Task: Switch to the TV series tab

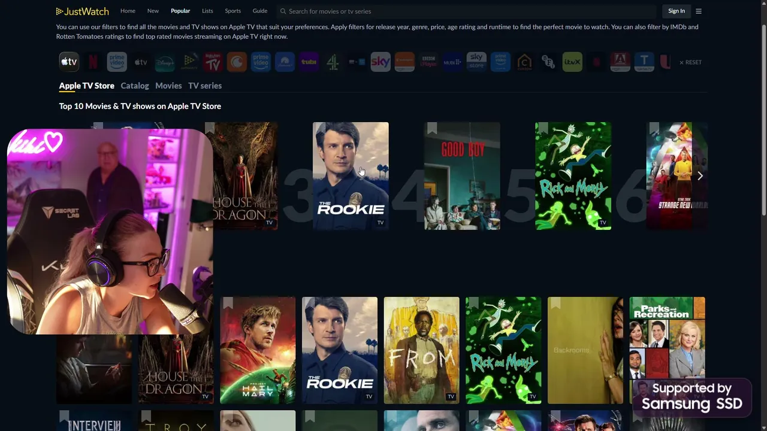Action: [x=205, y=86]
